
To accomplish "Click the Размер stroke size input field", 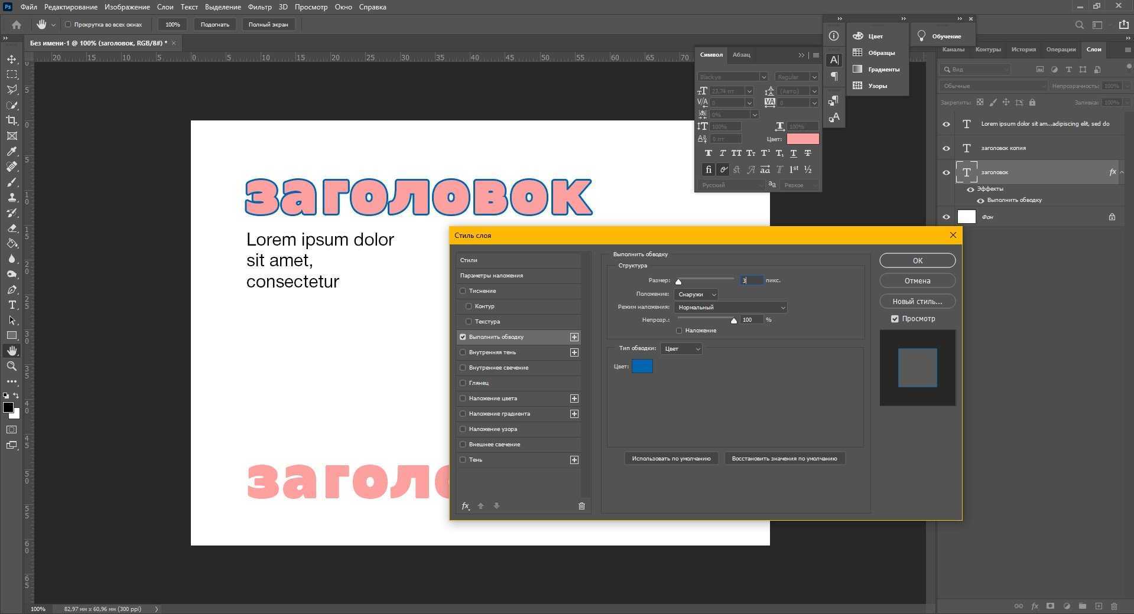I will coord(751,280).
